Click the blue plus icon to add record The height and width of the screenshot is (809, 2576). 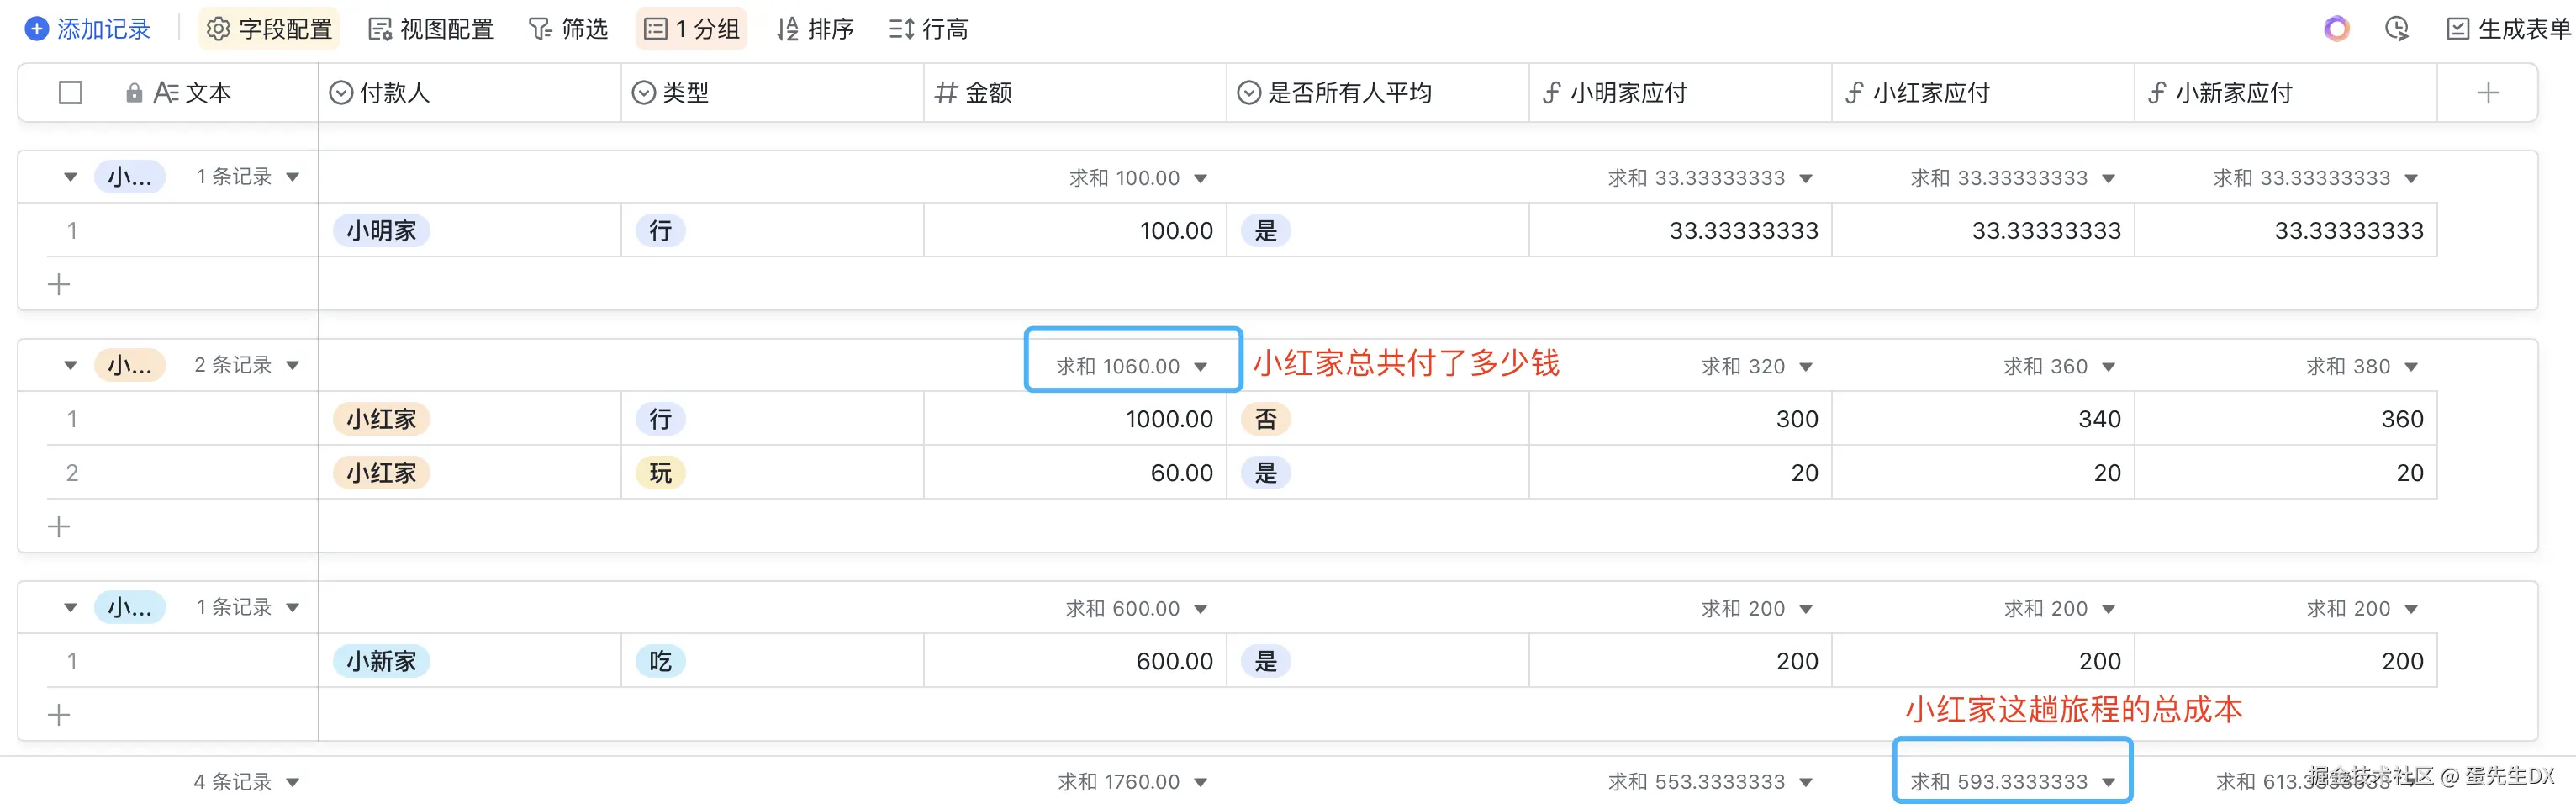pos(36,29)
